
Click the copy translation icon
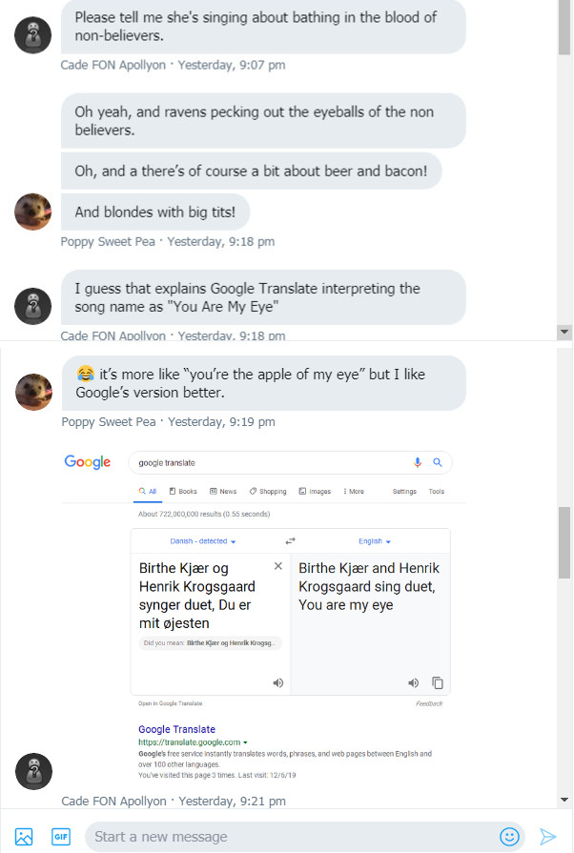click(438, 682)
